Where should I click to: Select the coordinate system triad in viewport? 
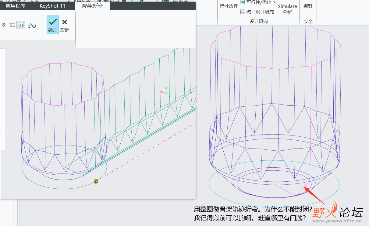coord(166,91)
